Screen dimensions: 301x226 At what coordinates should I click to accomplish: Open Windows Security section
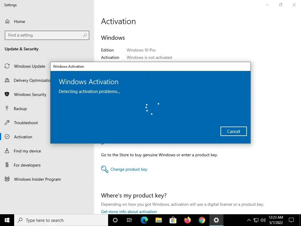pos(30,94)
